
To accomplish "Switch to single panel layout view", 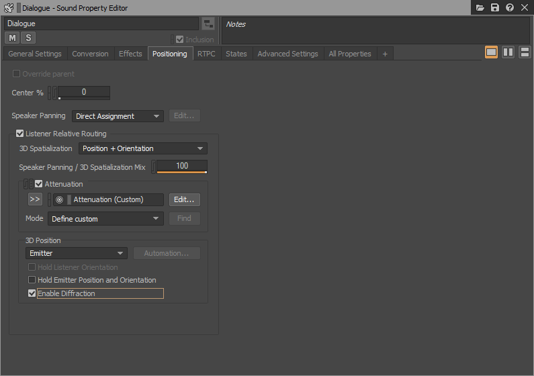I will pyautogui.click(x=492, y=52).
